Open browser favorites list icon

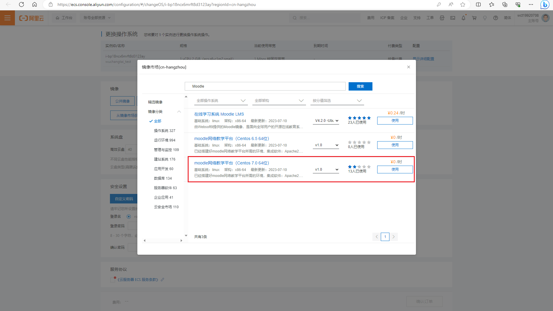point(492,4)
